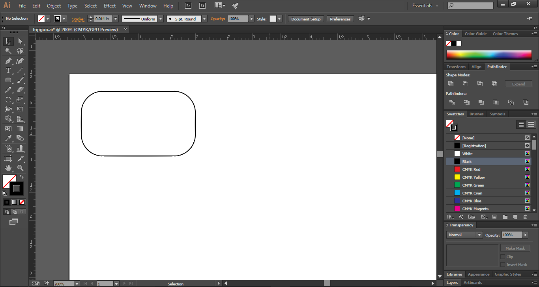Open the Essentials workspace dropdown
The height and width of the screenshot is (287, 539).
click(x=425, y=6)
